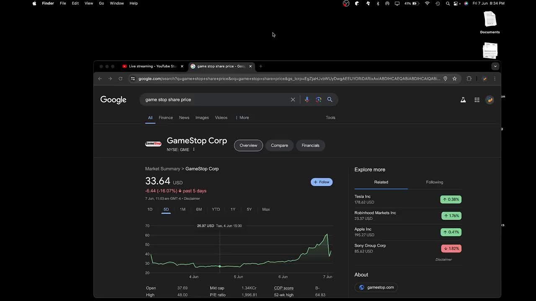Click the Financials button
The height and width of the screenshot is (301, 536).
pyautogui.click(x=310, y=145)
